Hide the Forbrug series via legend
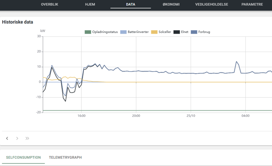Viewport: 272px width, 166px height. (200, 32)
